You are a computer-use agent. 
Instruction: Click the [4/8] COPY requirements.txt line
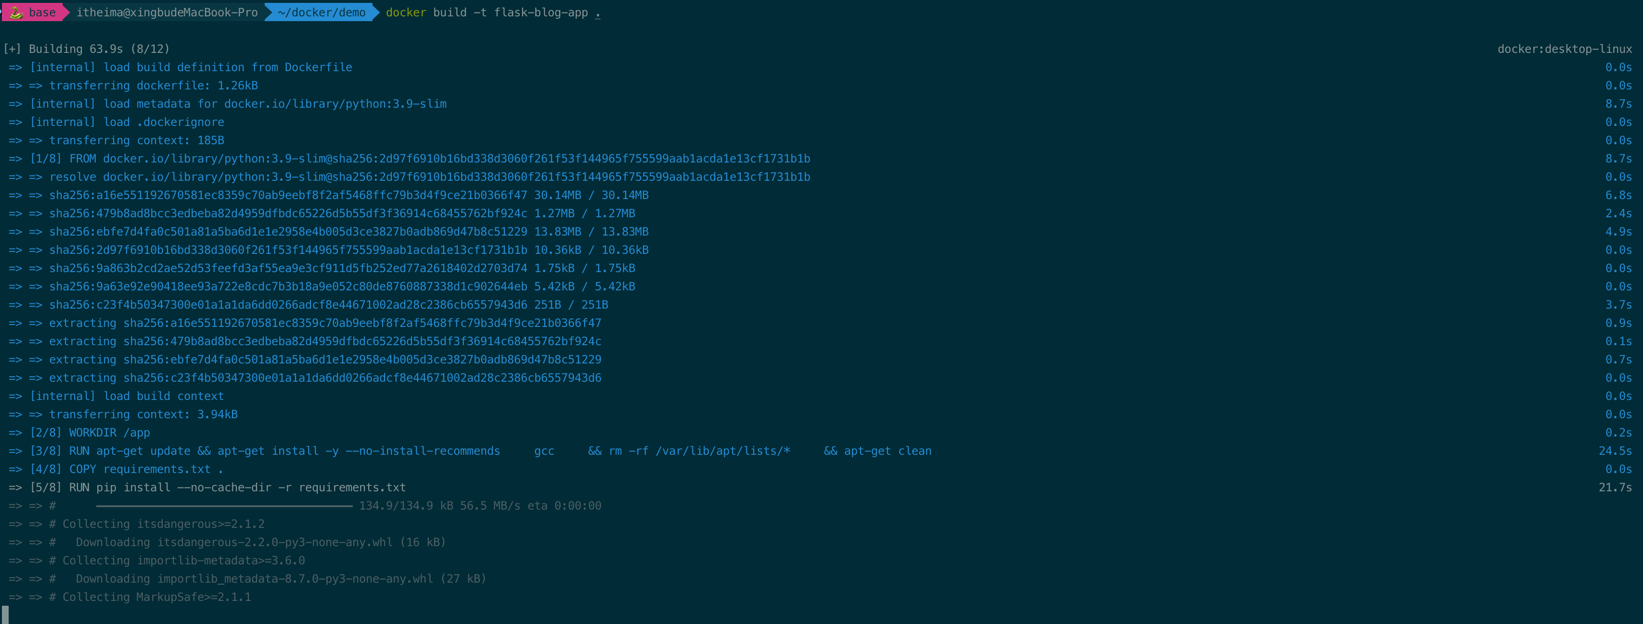pos(126,469)
